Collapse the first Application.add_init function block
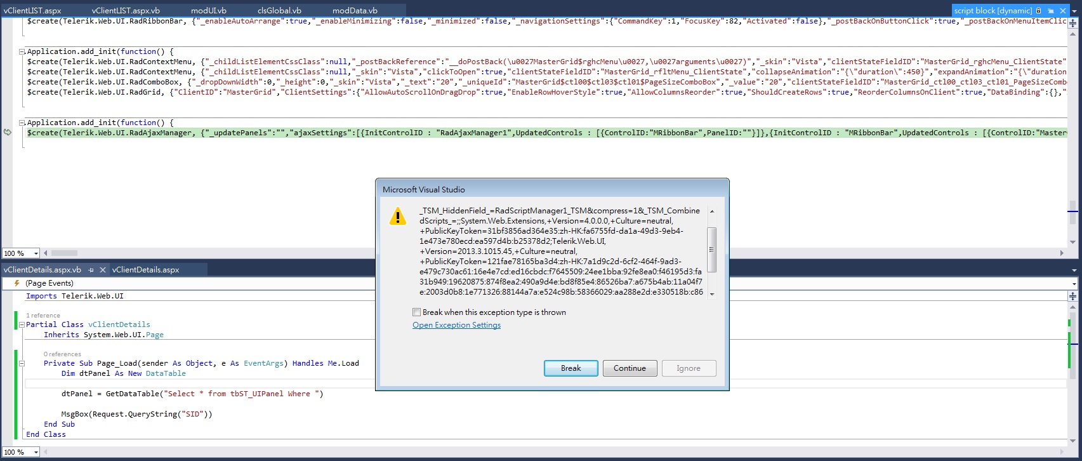This screenshot has height=461, width=1082. click(22, 51)
